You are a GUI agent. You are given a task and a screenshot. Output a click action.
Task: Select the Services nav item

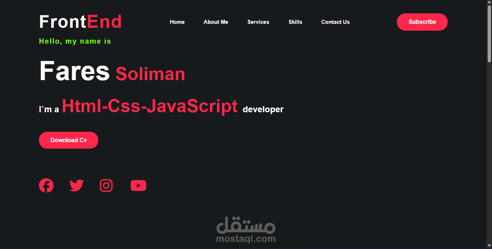(258, 22)
